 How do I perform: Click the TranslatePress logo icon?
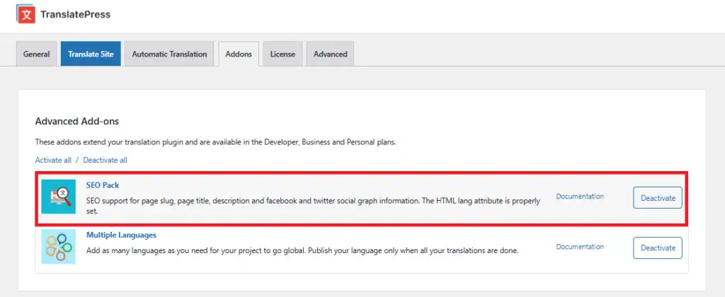click(x=26, y=14)
